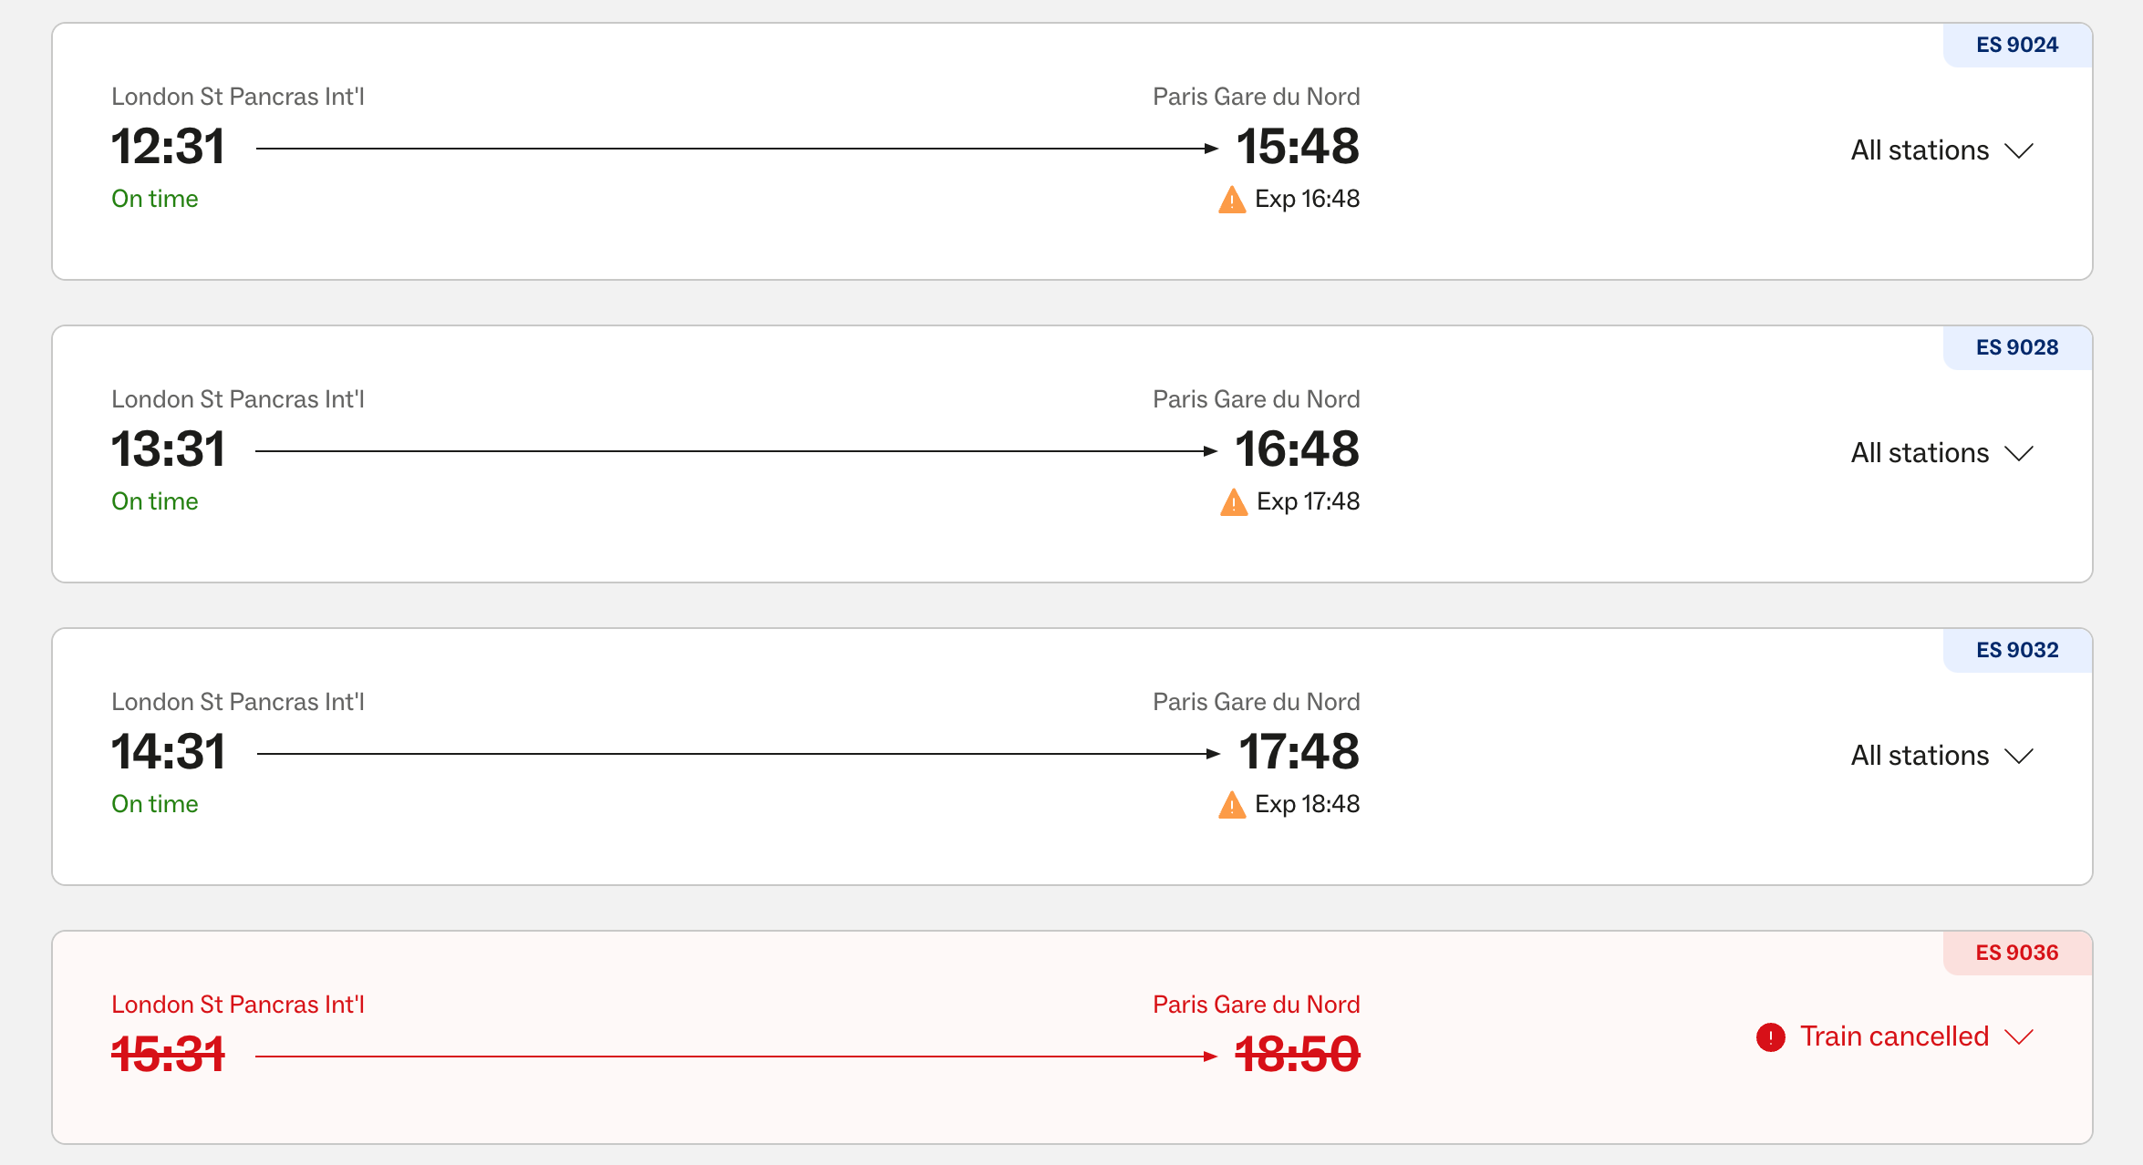
Task: Click the orange warning triangle beside Exp 17:48
Action: pyautogui.click(x=1233, y=502)
